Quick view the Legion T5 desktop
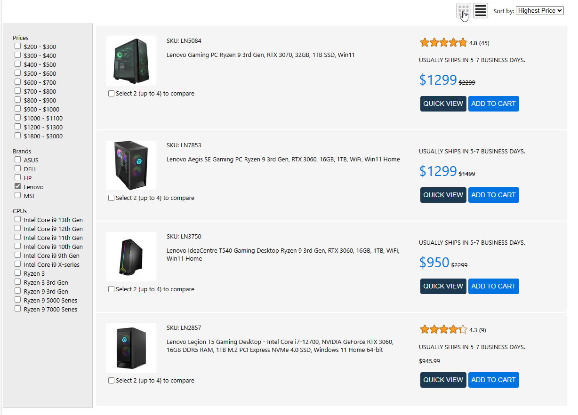 443,380
